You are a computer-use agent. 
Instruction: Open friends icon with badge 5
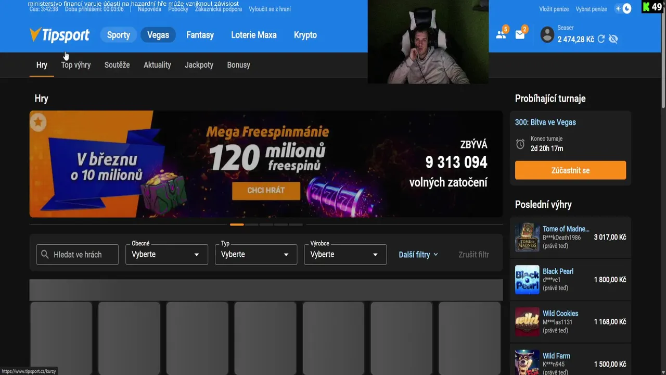click(501, 34)
